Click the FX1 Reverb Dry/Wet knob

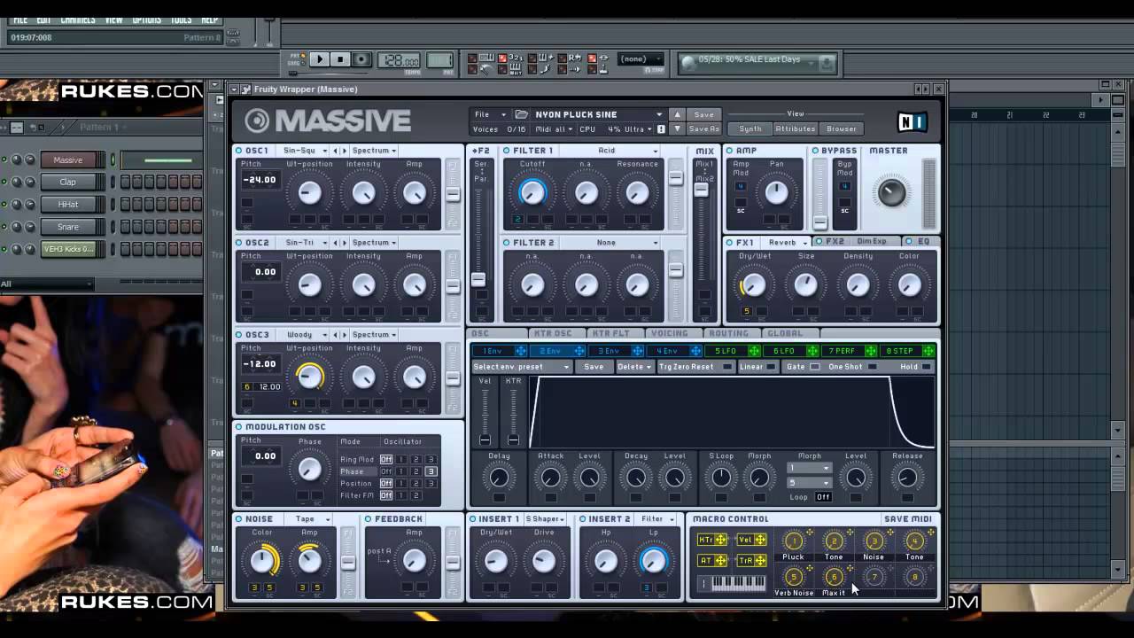tap(753, 284)
